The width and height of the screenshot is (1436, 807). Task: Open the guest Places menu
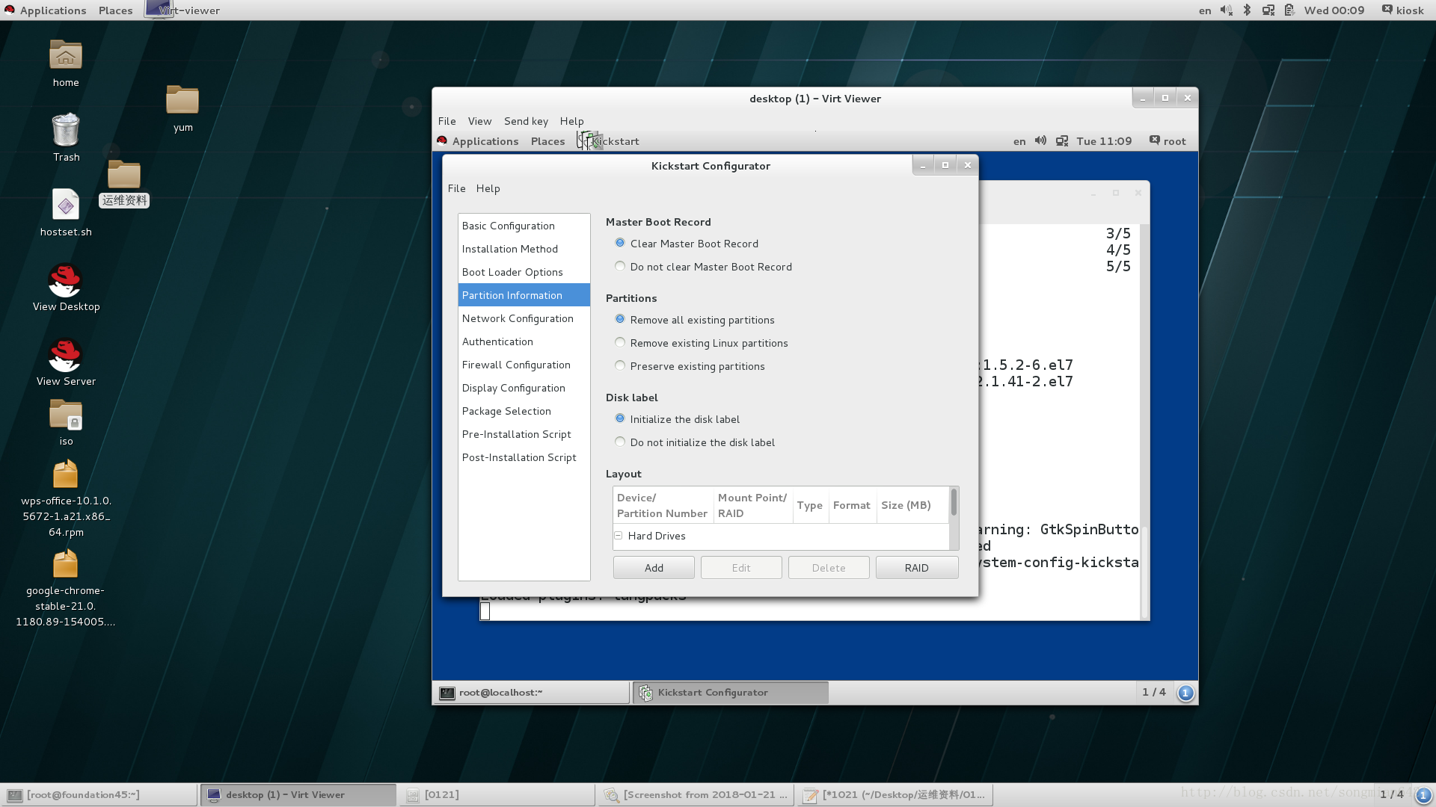[547, 141]
